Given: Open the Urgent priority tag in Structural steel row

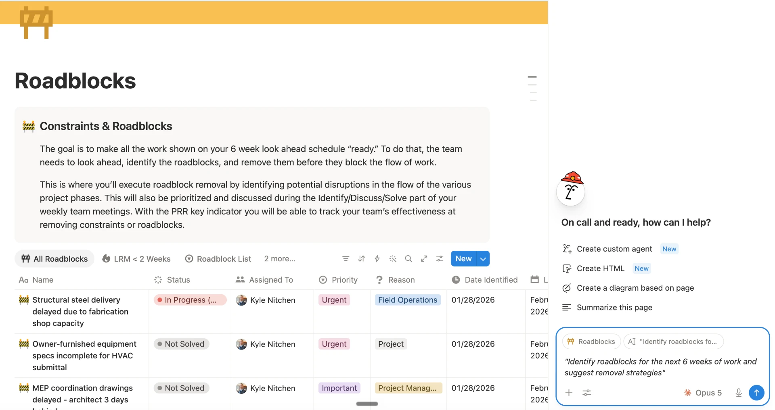Looking at the screenshot, I should coord(334,300).
